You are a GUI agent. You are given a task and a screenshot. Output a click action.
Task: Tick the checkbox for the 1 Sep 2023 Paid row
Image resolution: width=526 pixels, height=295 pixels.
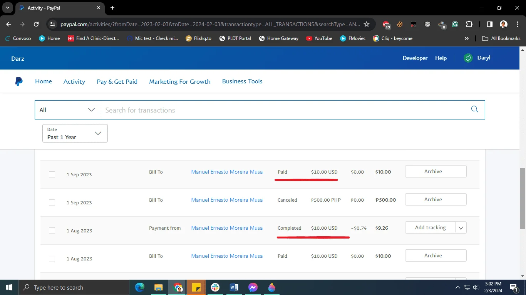[x=52, y=174]
